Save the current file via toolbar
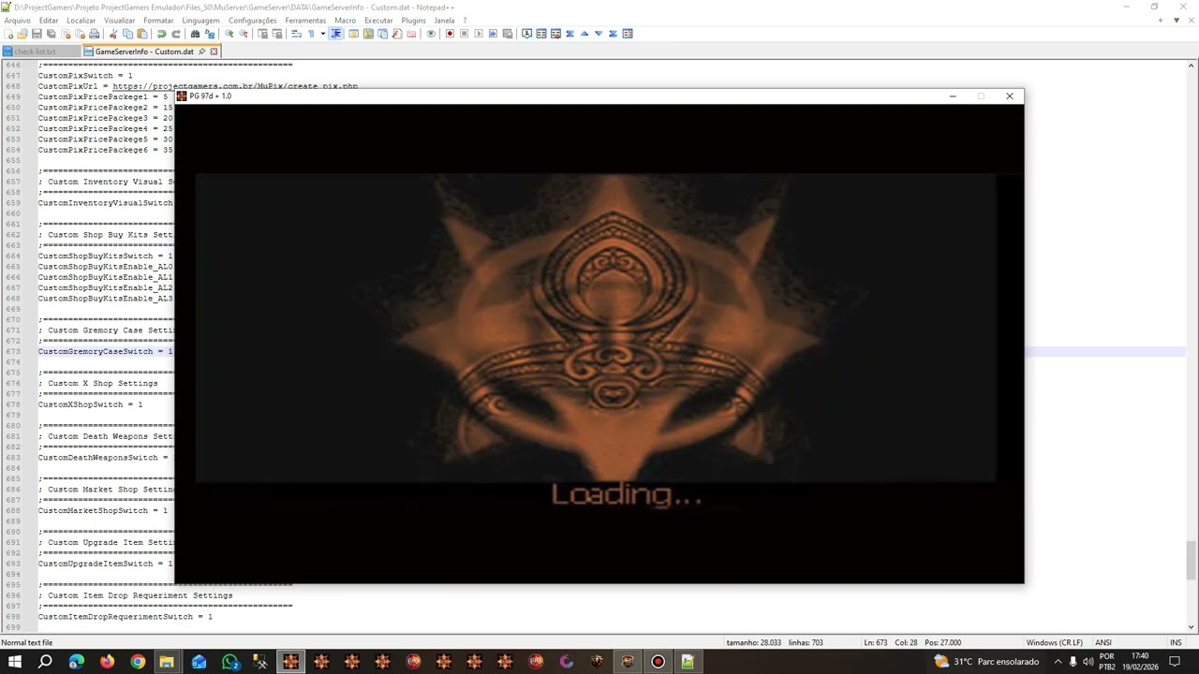Viewport: 1199px width, 674px height. click(37, 34)
